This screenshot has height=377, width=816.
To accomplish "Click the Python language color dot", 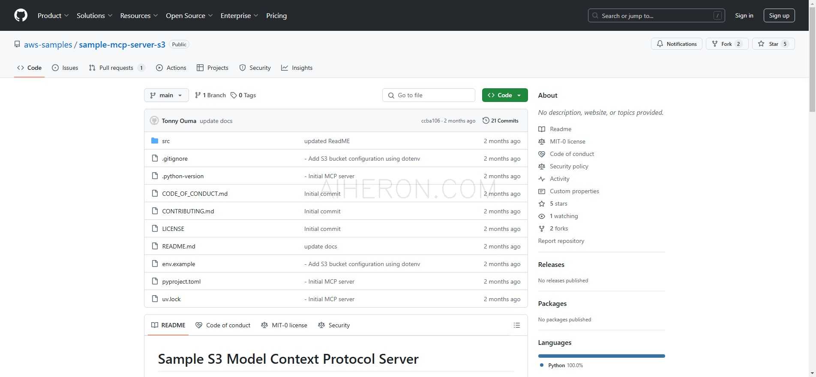I will (542, 365).
